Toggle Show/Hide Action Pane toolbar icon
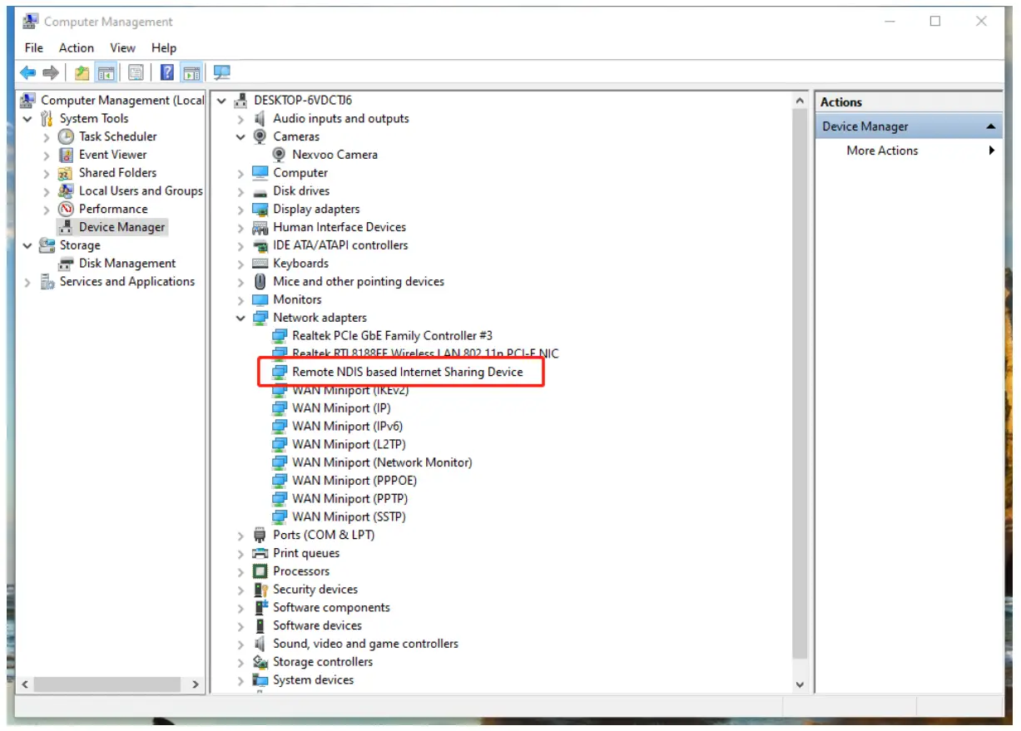Screen dimensions: 1021x731 pyautogui.click(x=191, y=73)
